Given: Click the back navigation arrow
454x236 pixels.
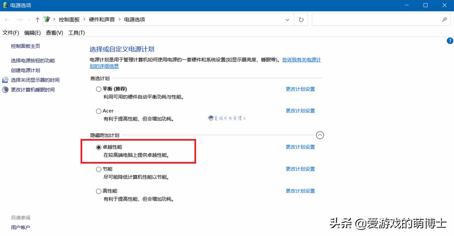Looking at the screenshot, I should point(7,19).
